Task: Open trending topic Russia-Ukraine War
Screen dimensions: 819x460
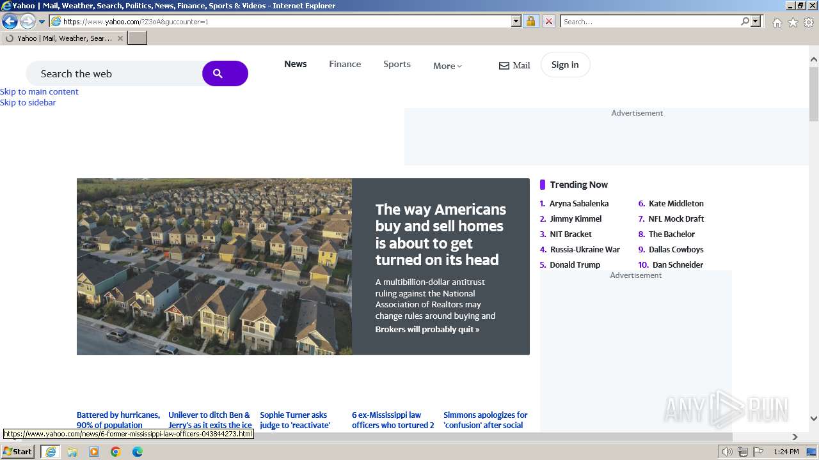Action: point(585,249)
